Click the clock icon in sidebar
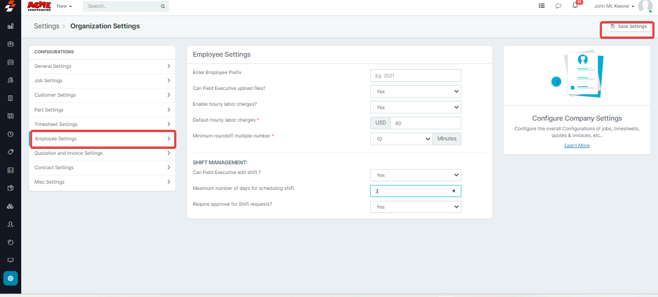 pos(11,134)
